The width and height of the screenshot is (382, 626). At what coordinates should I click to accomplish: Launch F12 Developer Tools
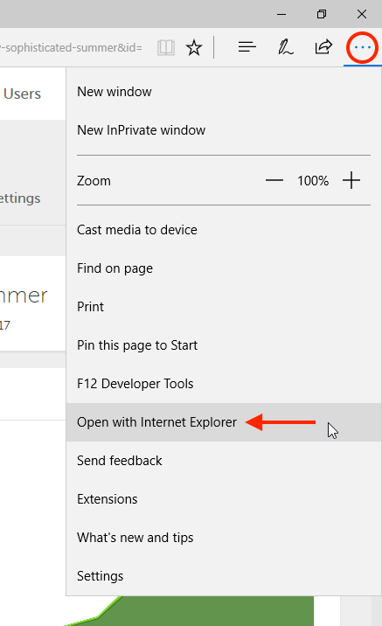[x=224, y=384]
